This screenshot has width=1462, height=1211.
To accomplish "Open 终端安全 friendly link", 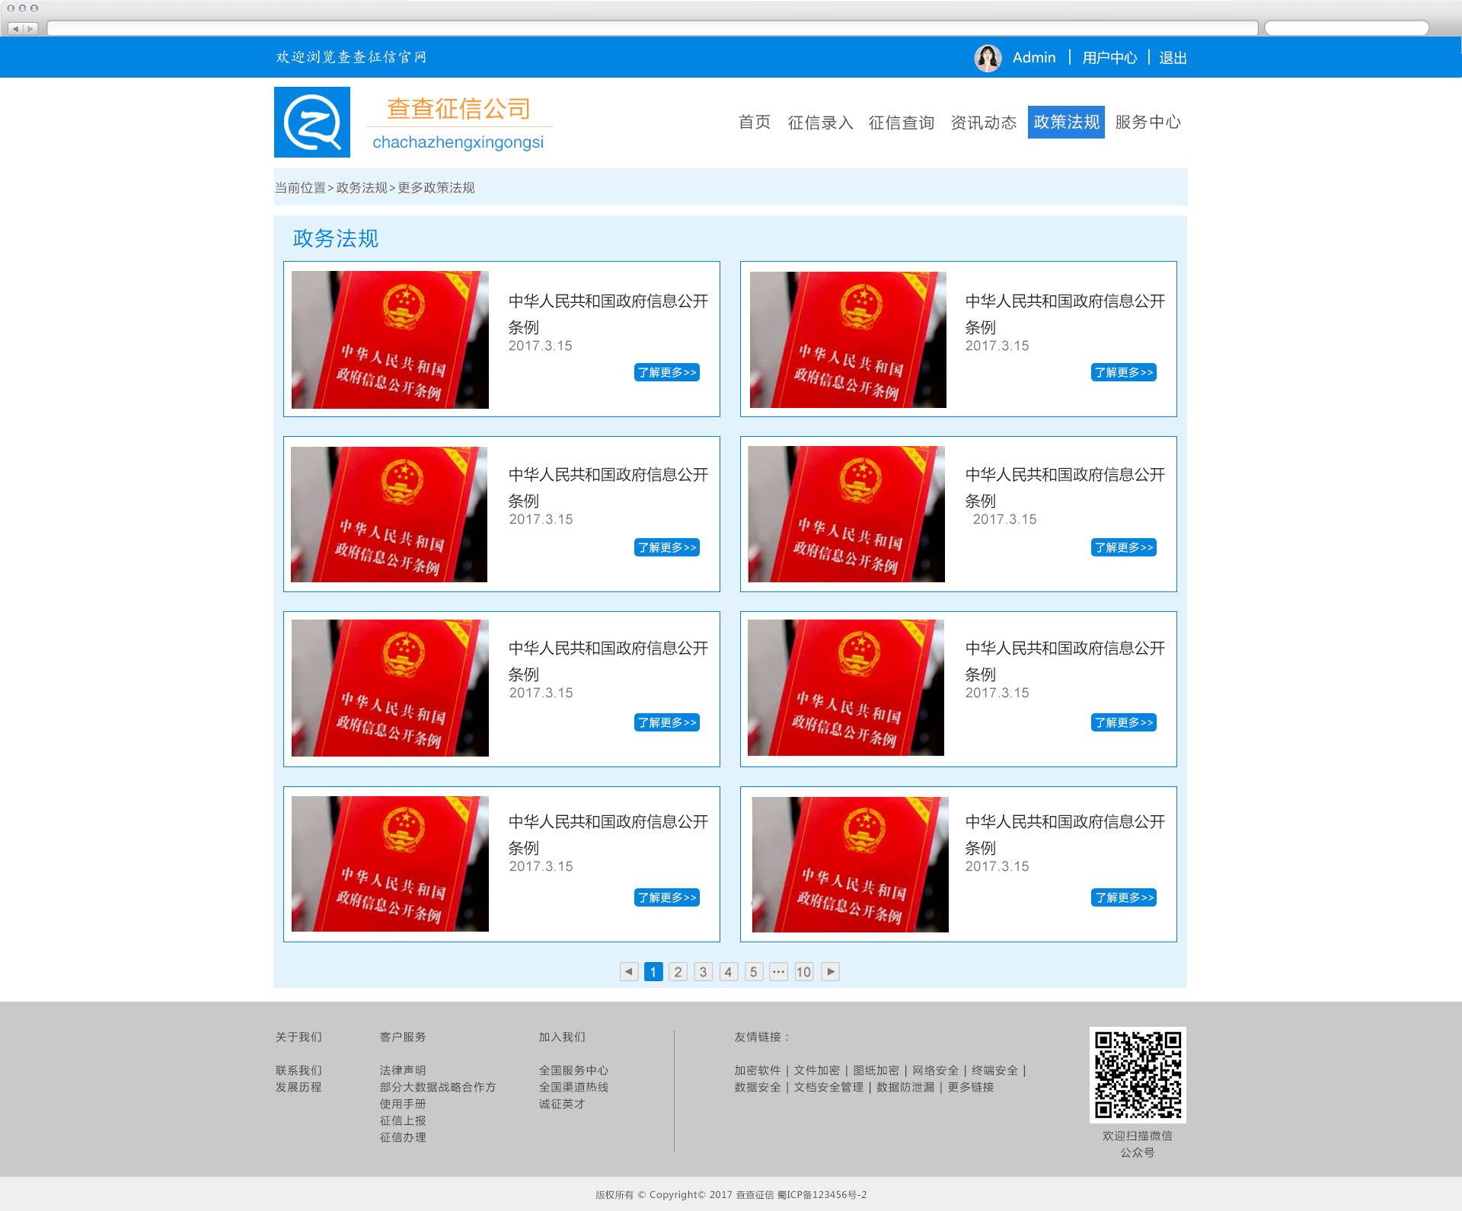I will [x=995, y=1070].
